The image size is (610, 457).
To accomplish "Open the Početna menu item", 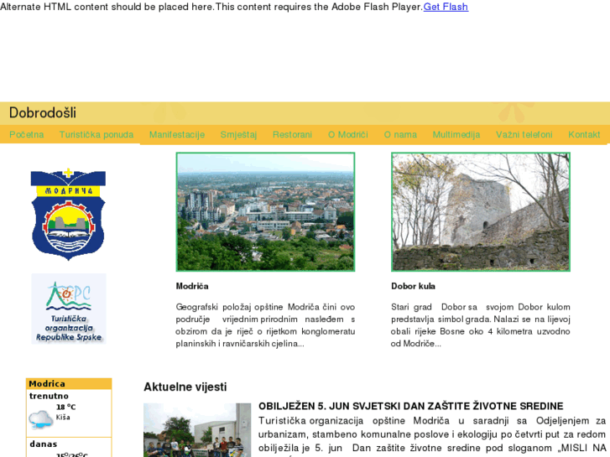I will (x=27, y=134).
